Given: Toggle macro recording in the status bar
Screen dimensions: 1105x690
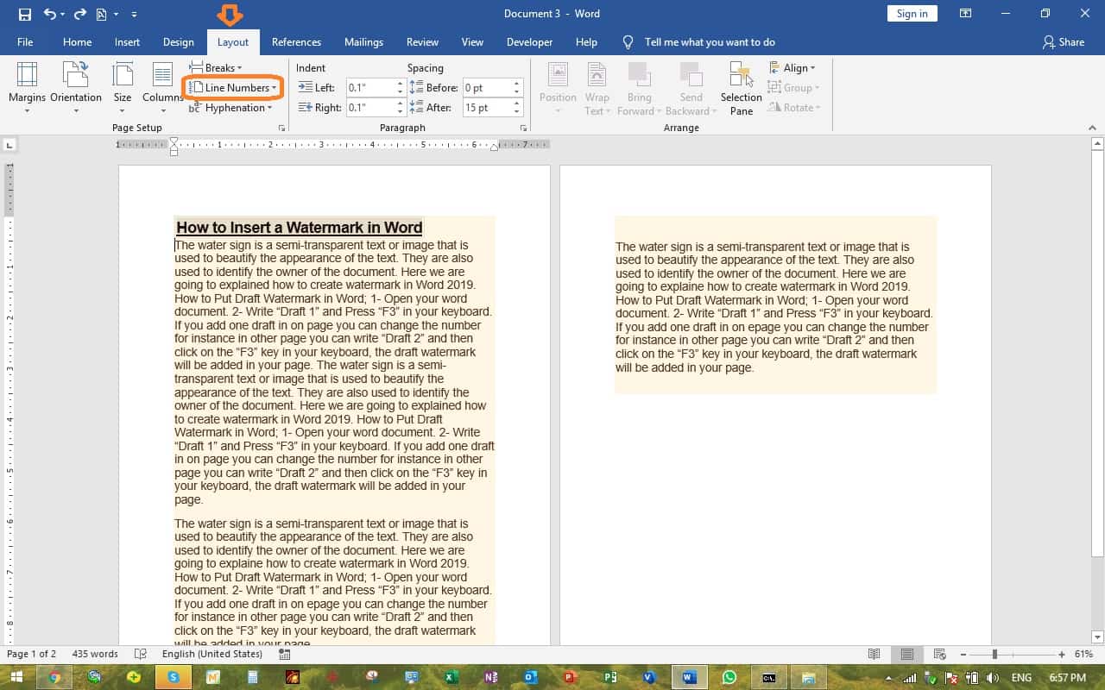Looking at the screenshot, I should click(x=285, y=654).
